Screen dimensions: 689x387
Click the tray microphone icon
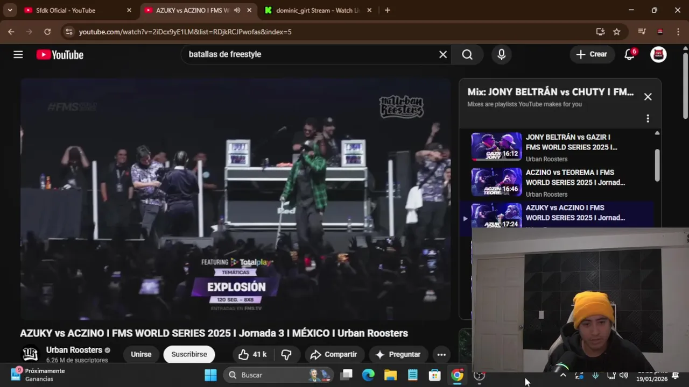(x=595, y=375)
